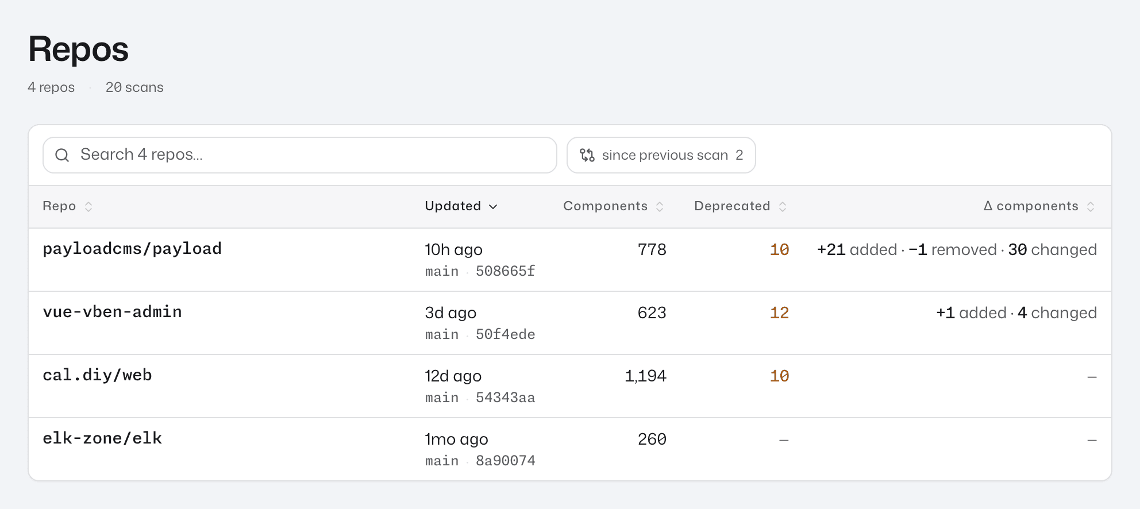Click the 'Repos' page heading

[79, 49]
